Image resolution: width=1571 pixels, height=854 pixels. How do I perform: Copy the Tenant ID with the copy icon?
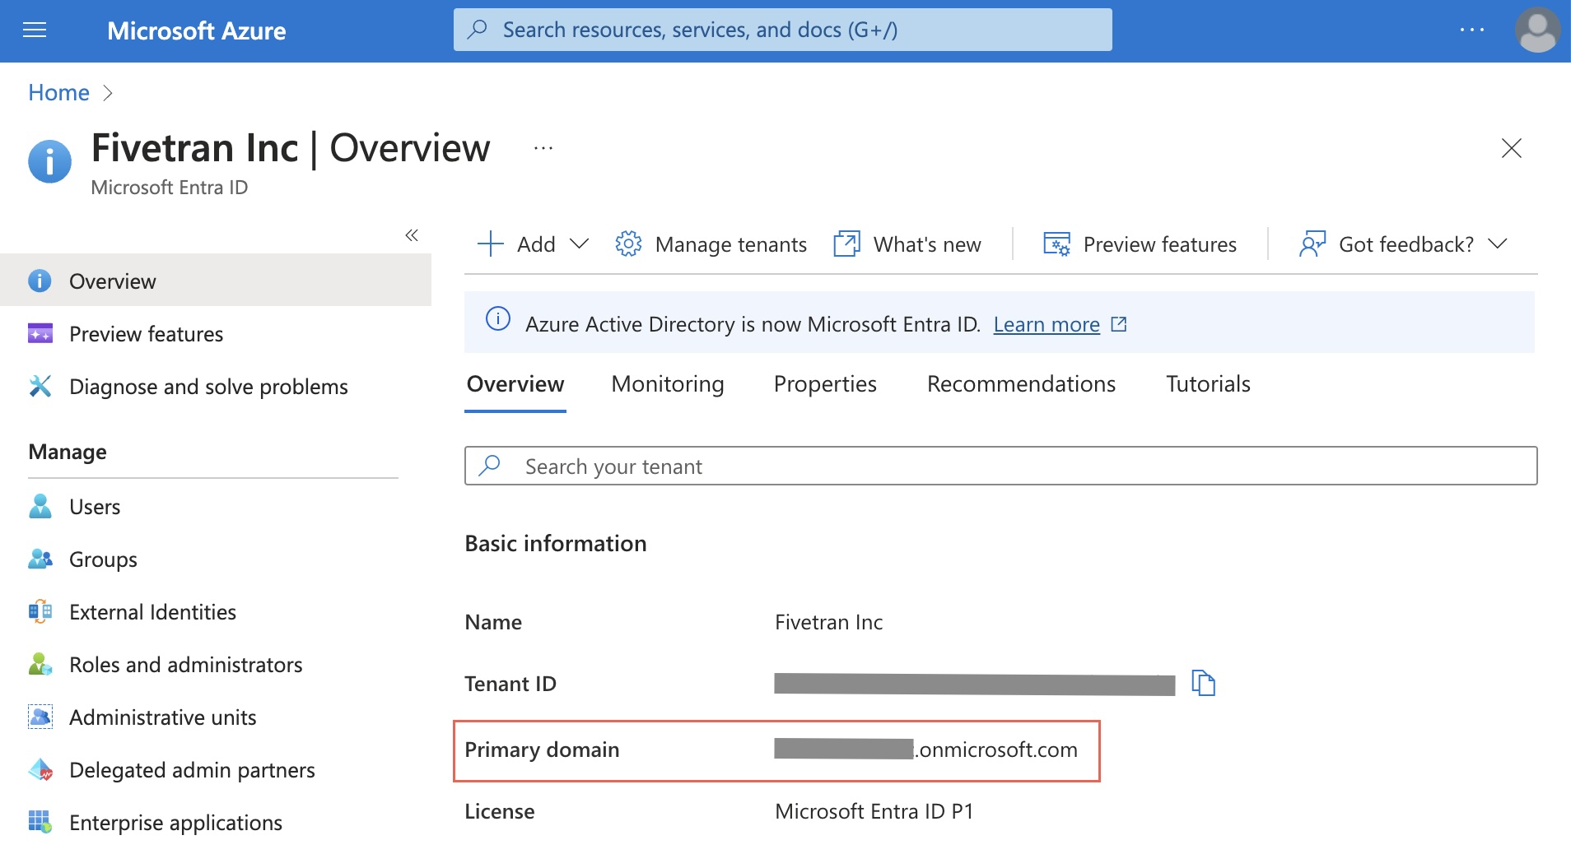point(1203,683)
